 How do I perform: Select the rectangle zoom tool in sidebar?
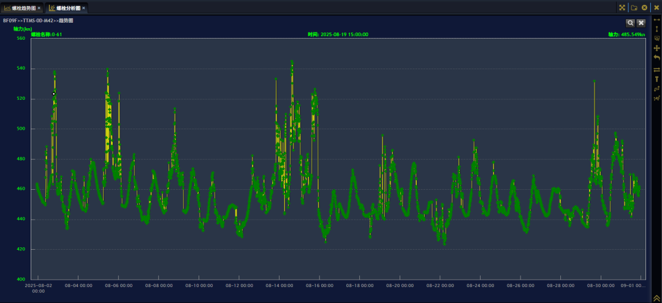pos(656,38)
